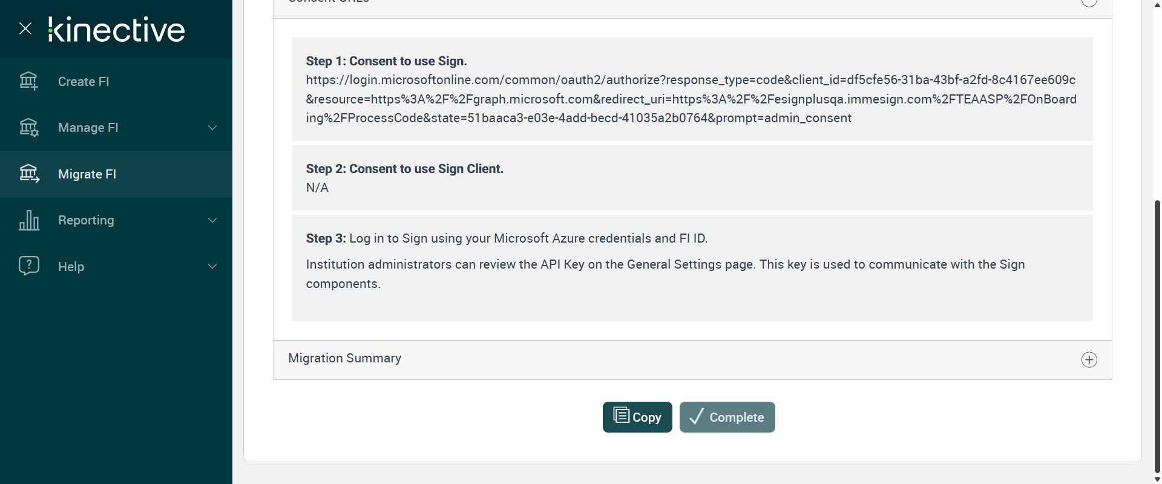Expand Migration Summary with the plus icon
Image resolution: width=1162 pixels, height=484 pixels.
click(1089, 360)
